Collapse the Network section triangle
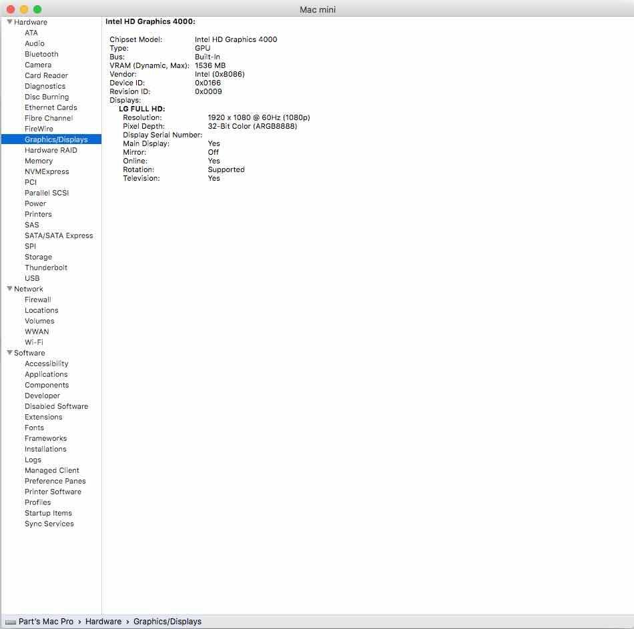 [9, 289]
